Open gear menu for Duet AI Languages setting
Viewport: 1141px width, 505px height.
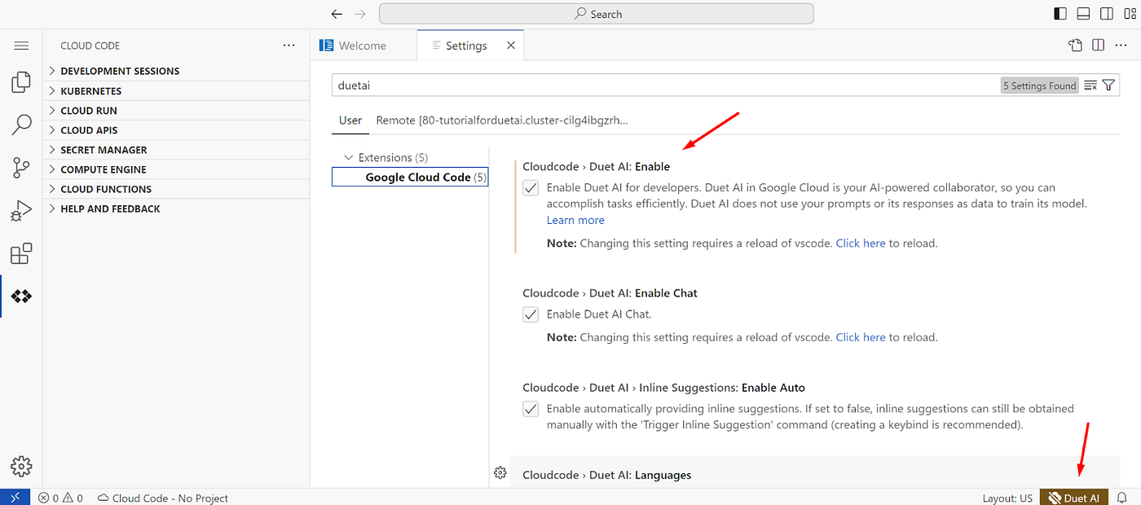pyautogui.click(x=500, y=473)
